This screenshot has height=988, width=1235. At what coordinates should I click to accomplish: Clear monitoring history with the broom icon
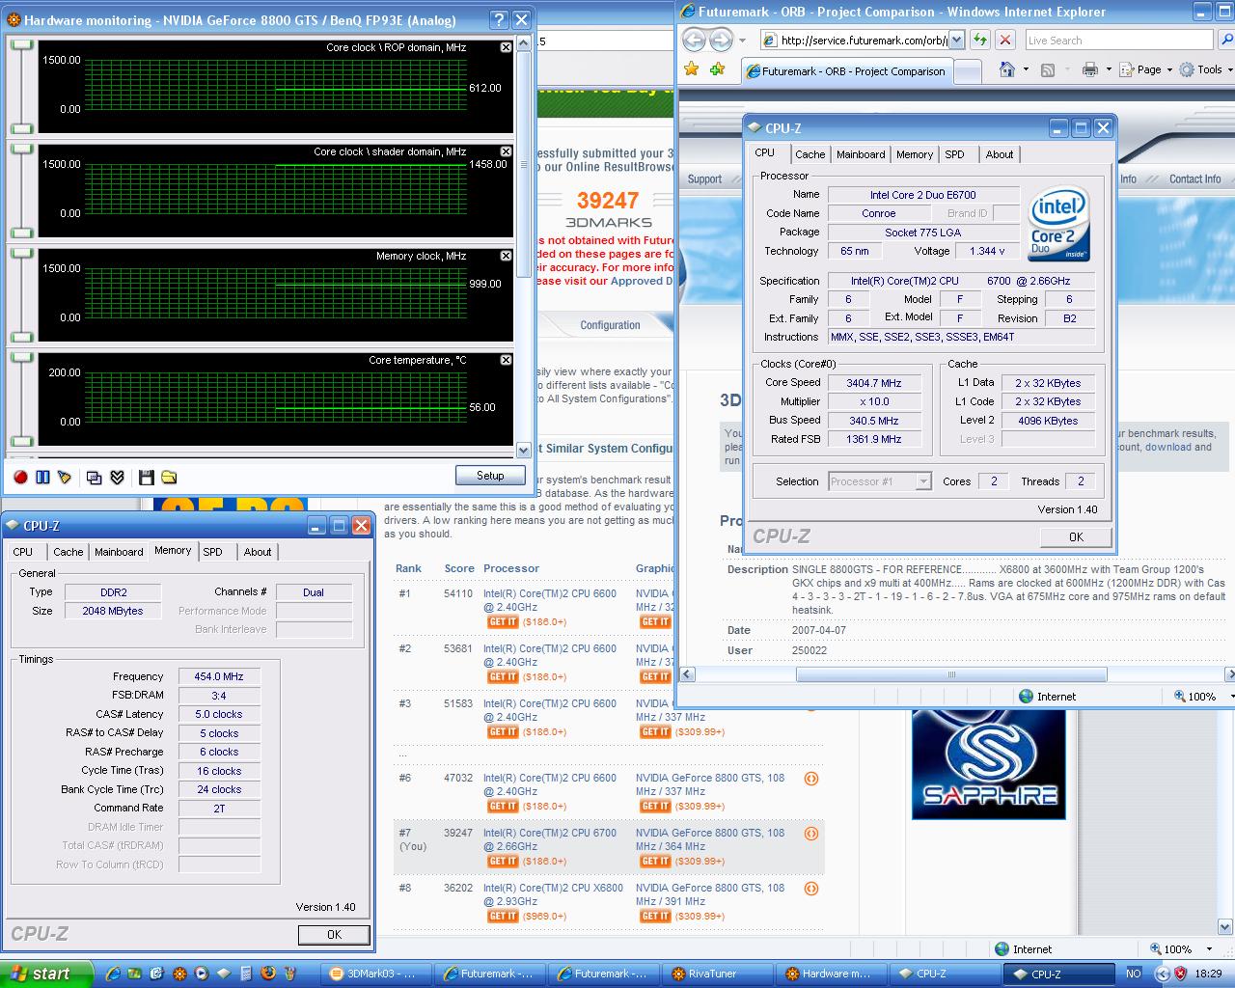[x=65, y=477]
